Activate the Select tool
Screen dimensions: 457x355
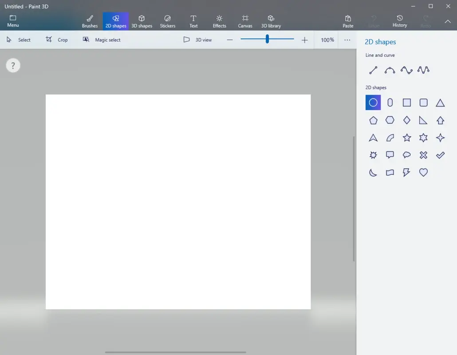[x=19, y=39]
